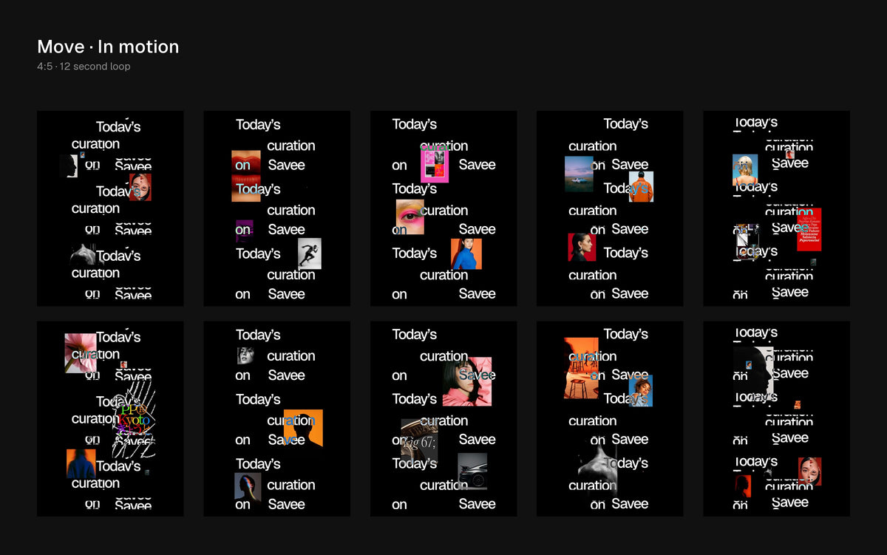Viewport: 887px width, 555px height.
Task: Open the small purple image beside the runner poster's "on"
Action: [x=244, y=231]
